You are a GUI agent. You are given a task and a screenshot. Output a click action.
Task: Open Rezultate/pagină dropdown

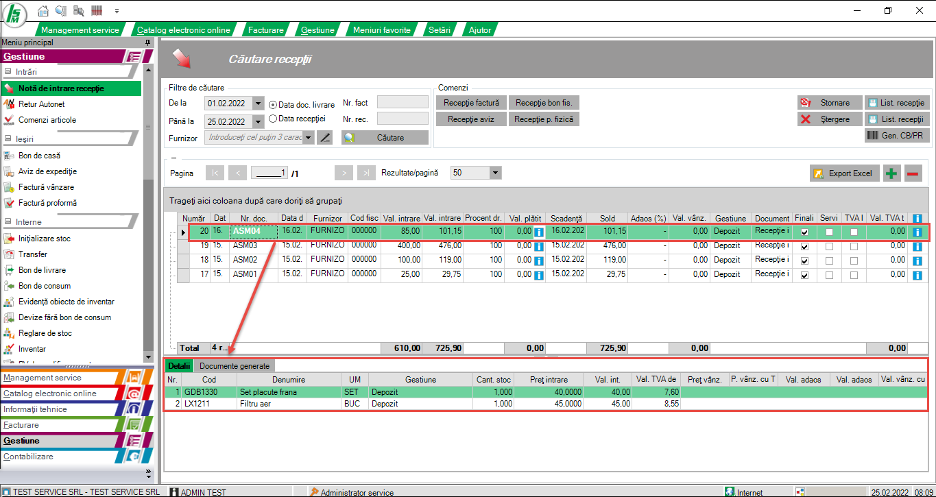pos(496,173)
